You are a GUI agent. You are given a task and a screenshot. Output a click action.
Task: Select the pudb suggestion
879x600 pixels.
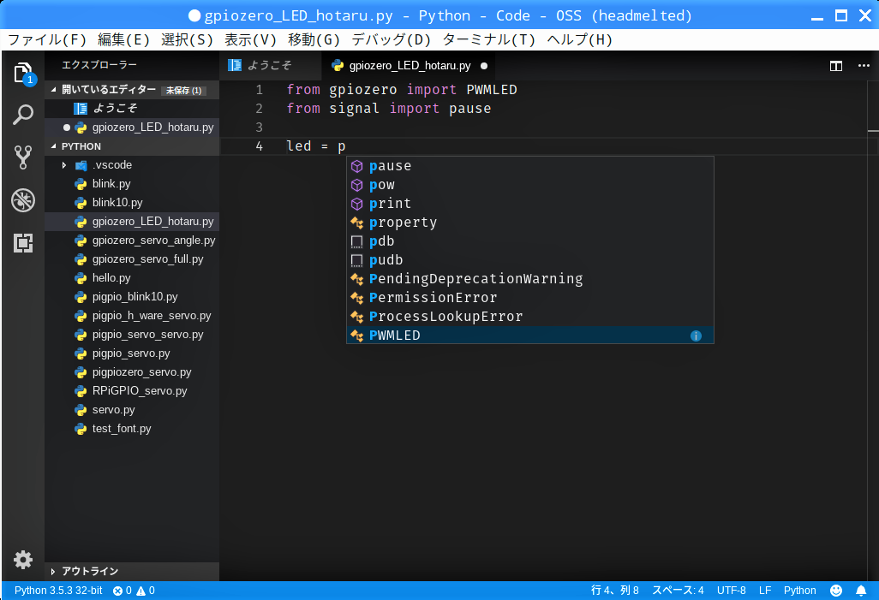(x=529, y=260)
